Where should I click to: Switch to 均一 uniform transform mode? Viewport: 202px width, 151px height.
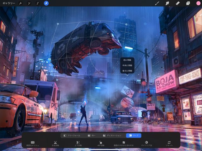(92, 136)
